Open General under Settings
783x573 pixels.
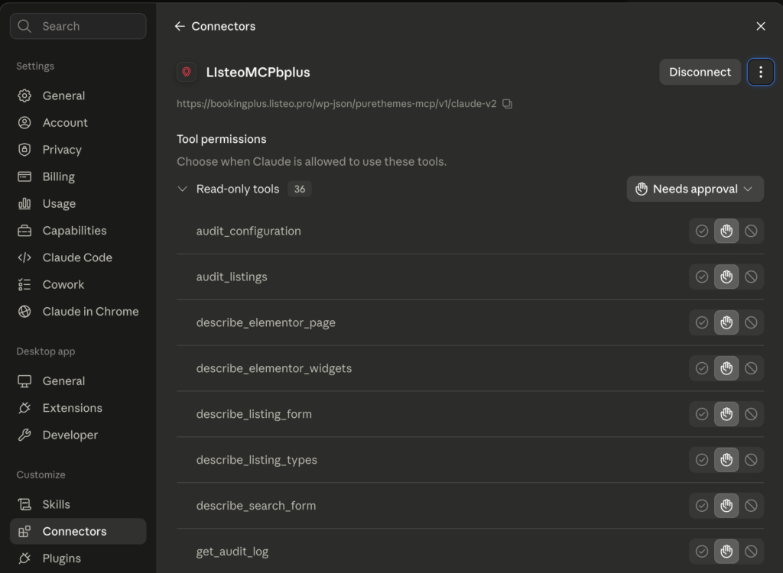tap(78, 95)
